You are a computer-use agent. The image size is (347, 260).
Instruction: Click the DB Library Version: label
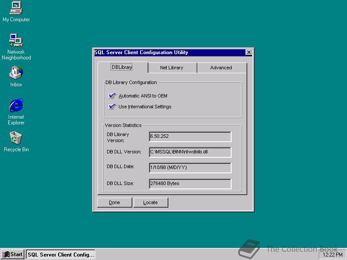point(118,137)
